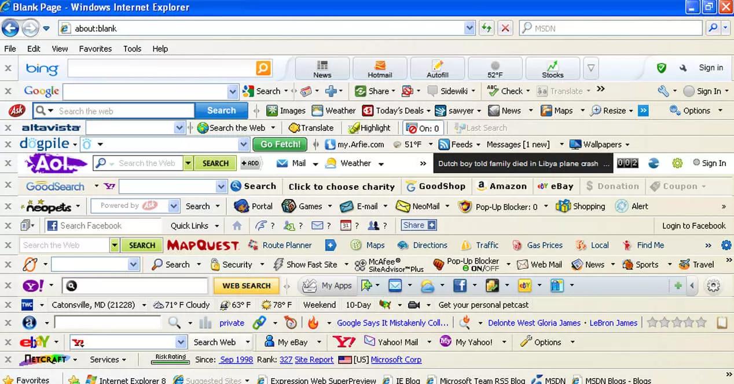Click AltaVista Highlight tool

click(x=369, y=128)
